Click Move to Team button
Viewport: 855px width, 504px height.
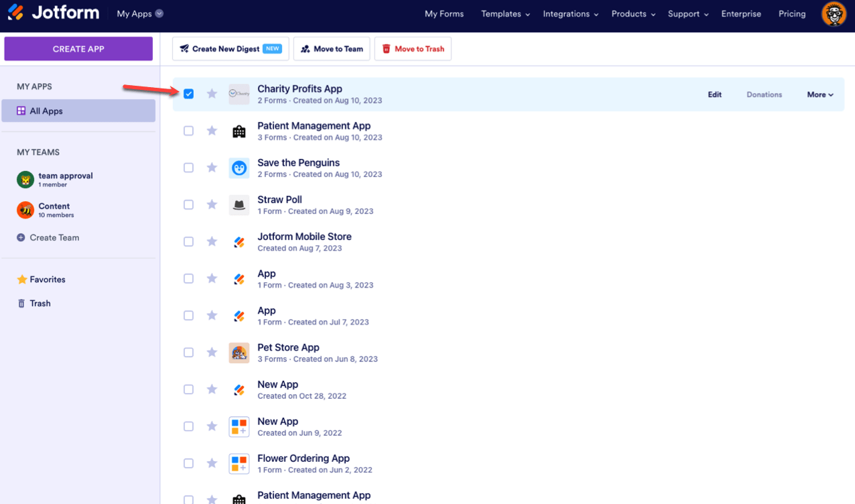pyautogui.click(x=332, y=48)
